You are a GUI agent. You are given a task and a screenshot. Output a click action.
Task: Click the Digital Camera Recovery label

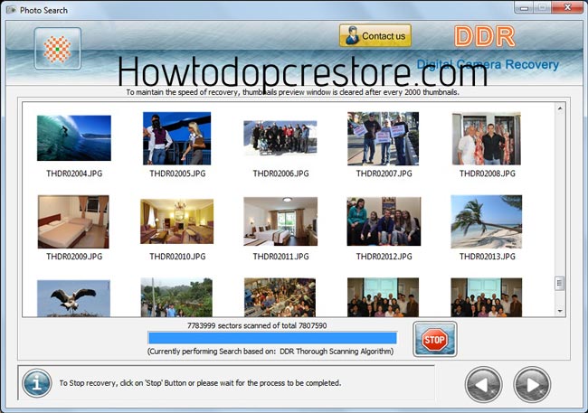coord(488,64)
